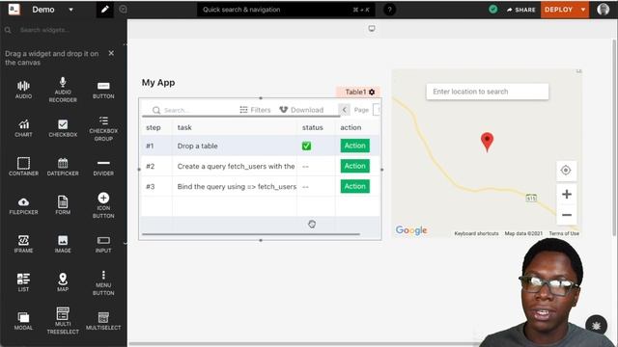
Task: Select the Modal widget
Action: (x=23, y=321)
